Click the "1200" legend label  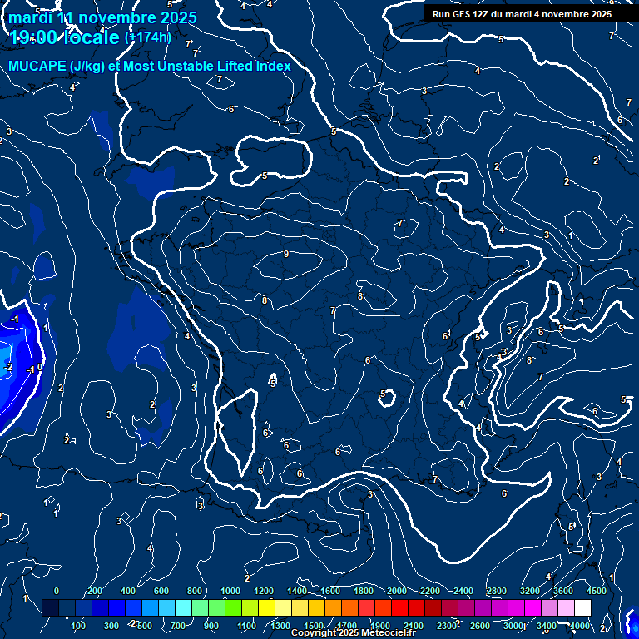[263, 591]
